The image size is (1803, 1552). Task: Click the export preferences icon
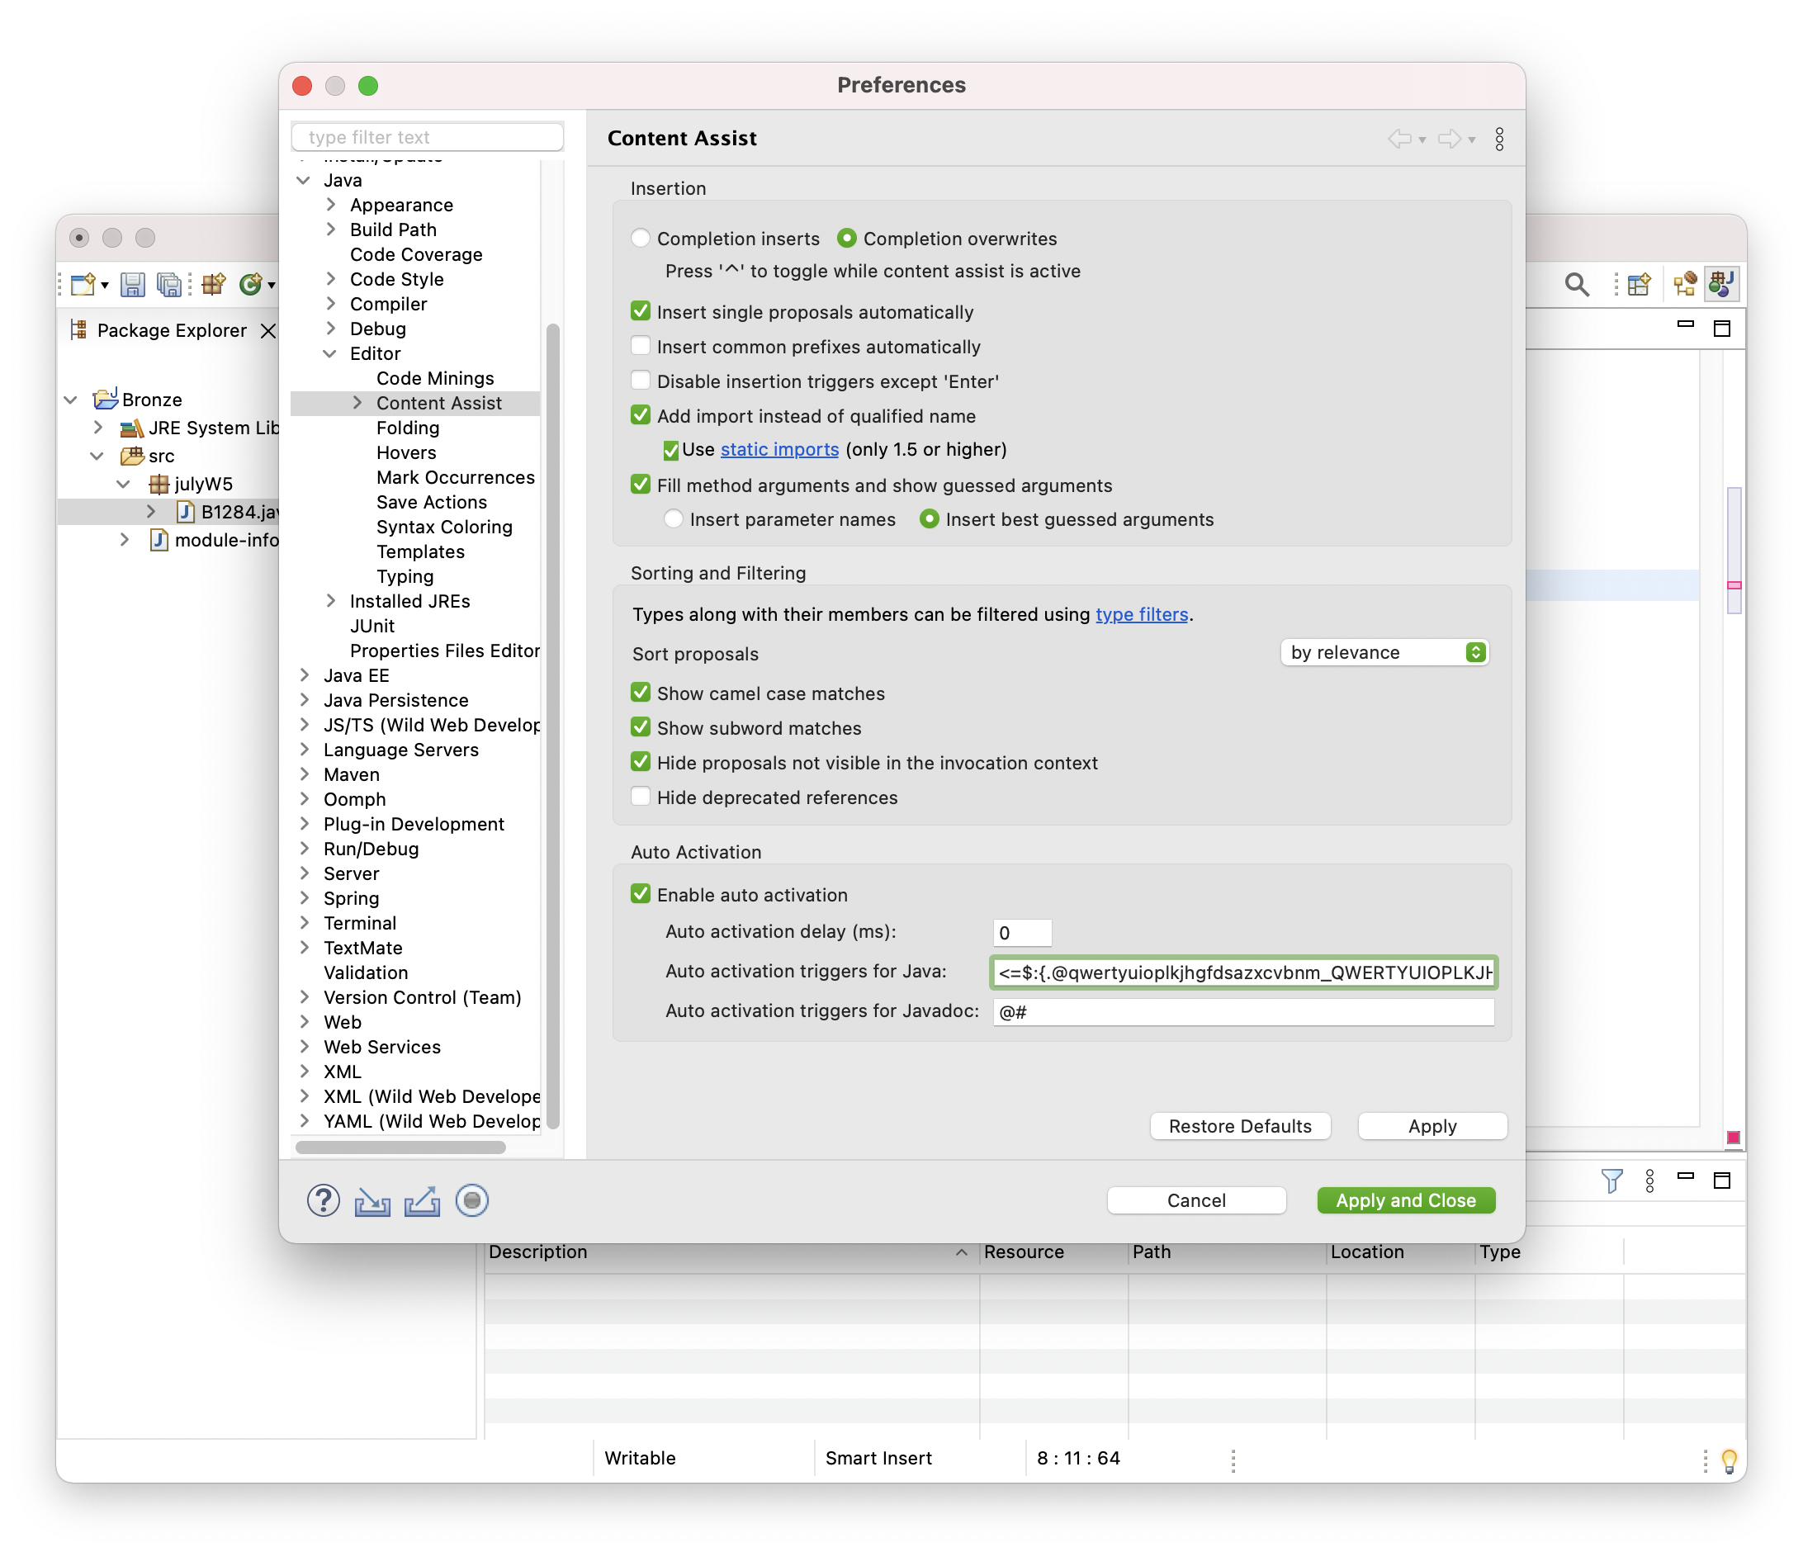click(422, 1201)
